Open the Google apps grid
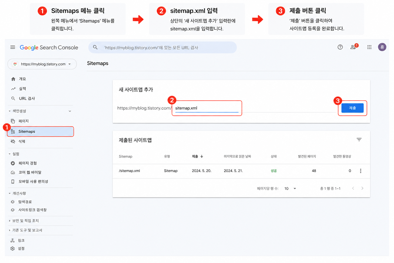Viewport: 394px width, 263px height. 369,47
